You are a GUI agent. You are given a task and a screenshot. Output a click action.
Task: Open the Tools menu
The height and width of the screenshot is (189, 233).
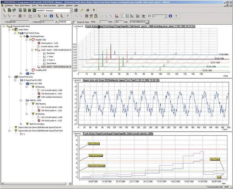click(x=34, y=5)
